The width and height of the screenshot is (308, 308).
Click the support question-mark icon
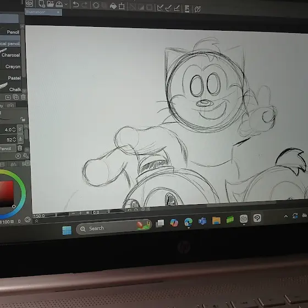pos(197,9)
